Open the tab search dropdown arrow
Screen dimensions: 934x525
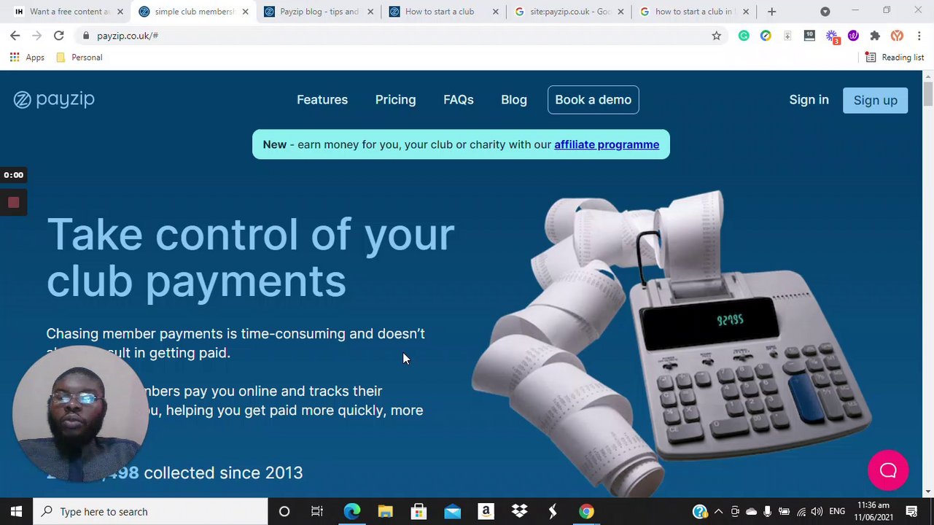pos(825,12)
